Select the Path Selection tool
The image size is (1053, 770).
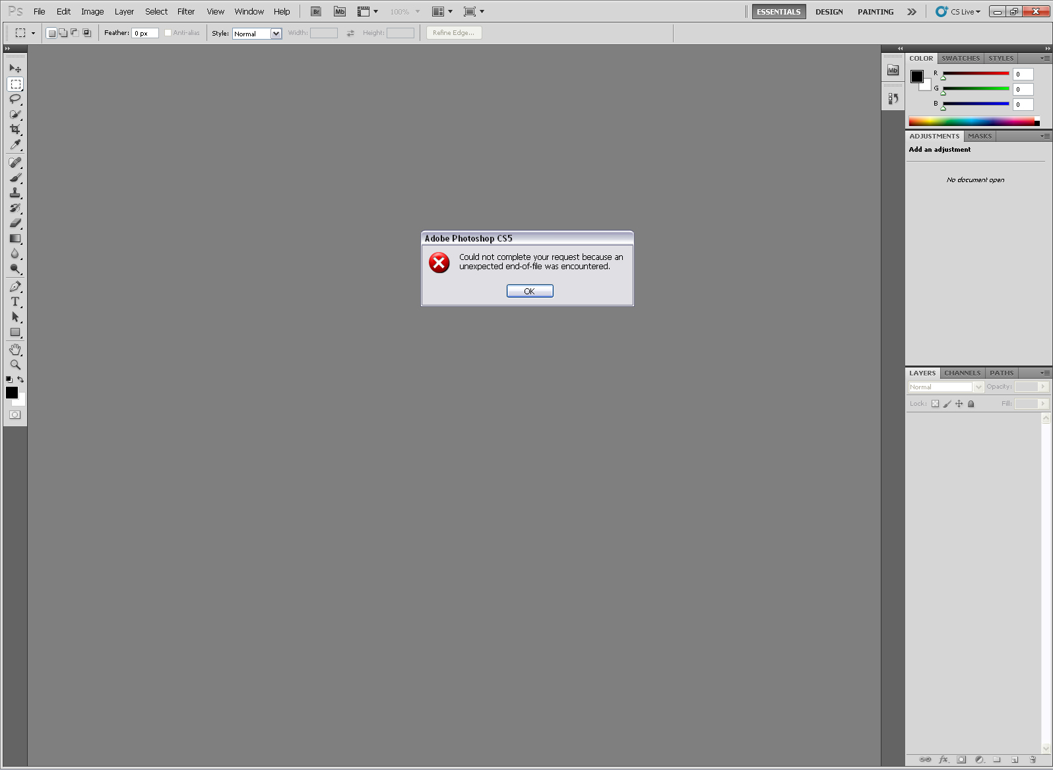[x=15, y=317]
